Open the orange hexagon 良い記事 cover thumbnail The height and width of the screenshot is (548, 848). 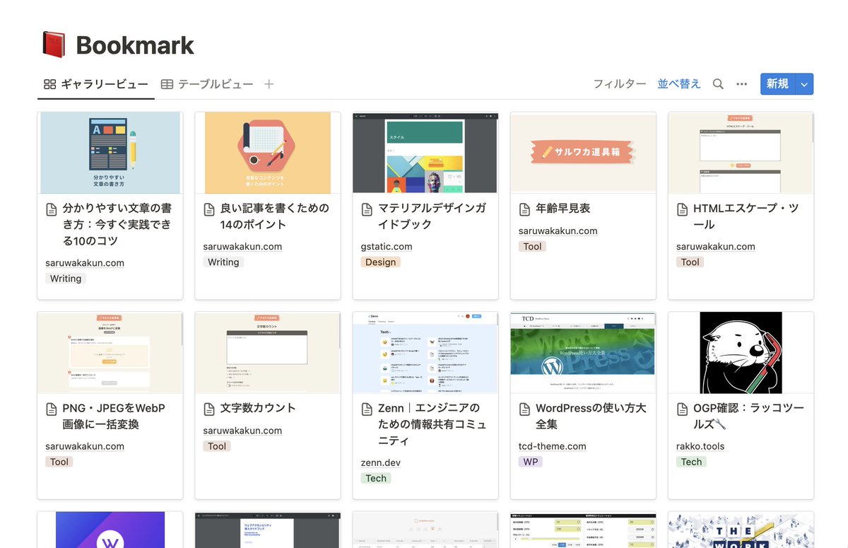(268, 153)
